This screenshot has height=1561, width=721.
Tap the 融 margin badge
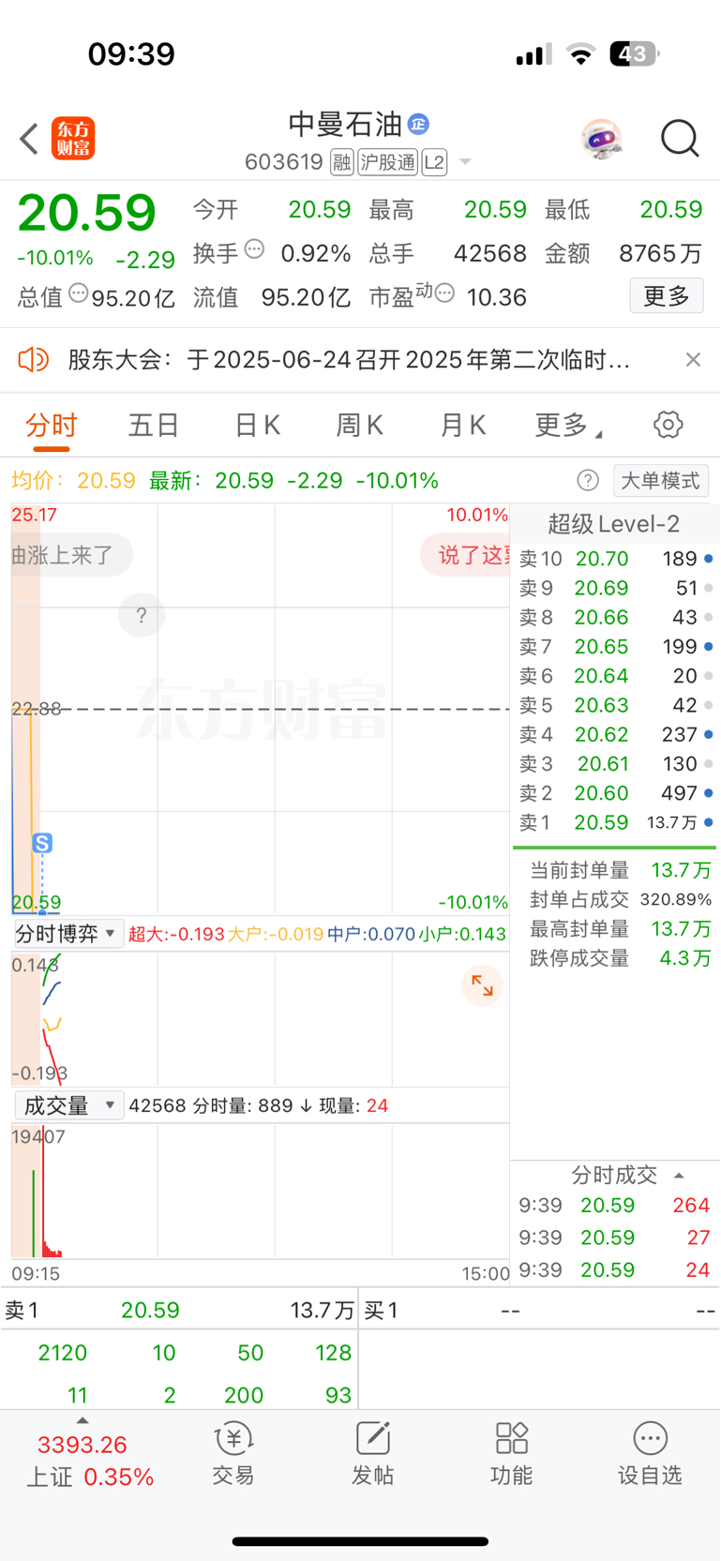click(x=342, y=162)
